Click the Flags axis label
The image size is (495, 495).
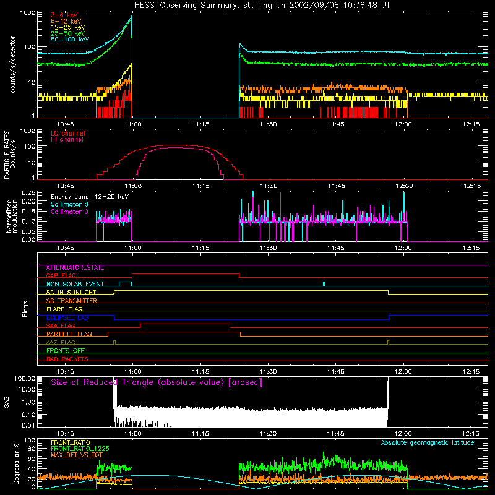pyautogui.click(x=25, y=309)
